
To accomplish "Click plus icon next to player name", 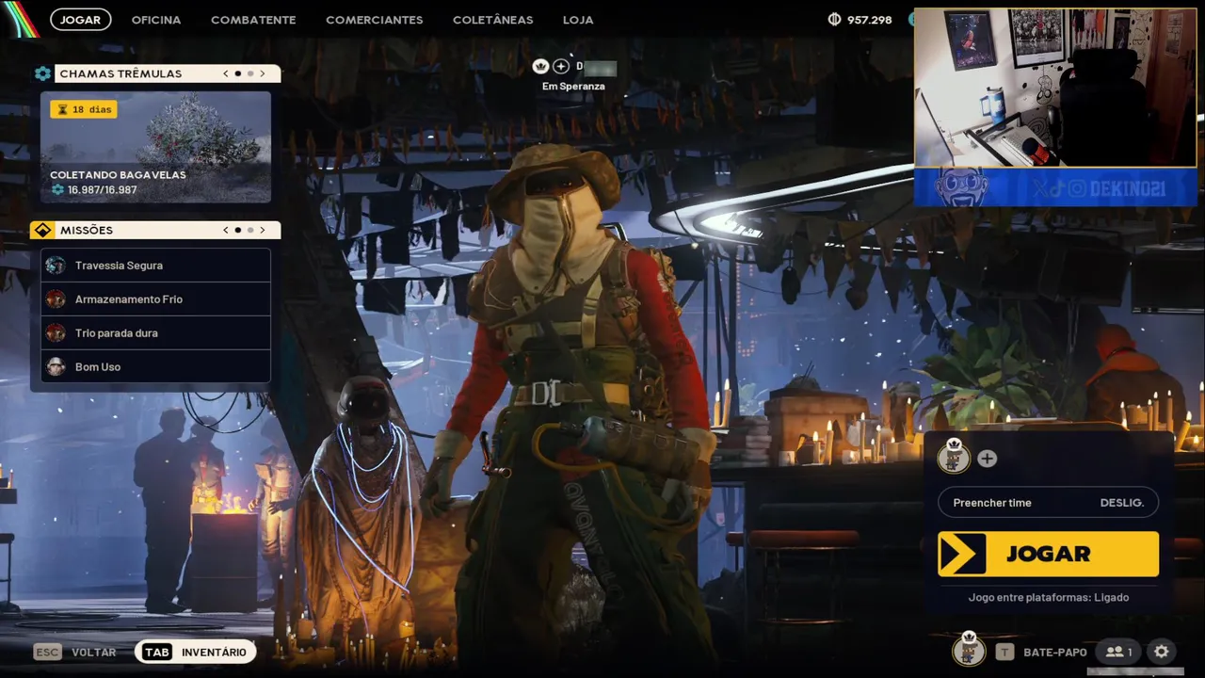I will (561, 66).
